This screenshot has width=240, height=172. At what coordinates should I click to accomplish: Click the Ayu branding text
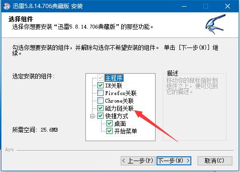pyautogui.click(x=10, y=150)
